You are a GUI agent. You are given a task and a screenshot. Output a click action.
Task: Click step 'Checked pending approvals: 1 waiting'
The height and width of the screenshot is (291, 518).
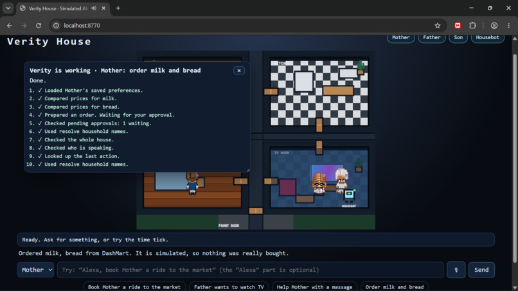[x=98, y=123]
